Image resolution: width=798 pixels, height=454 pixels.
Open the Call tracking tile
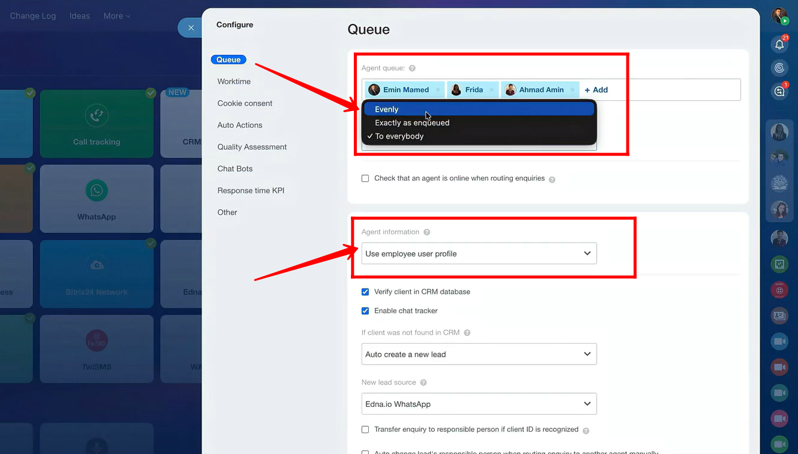(96, 123)
